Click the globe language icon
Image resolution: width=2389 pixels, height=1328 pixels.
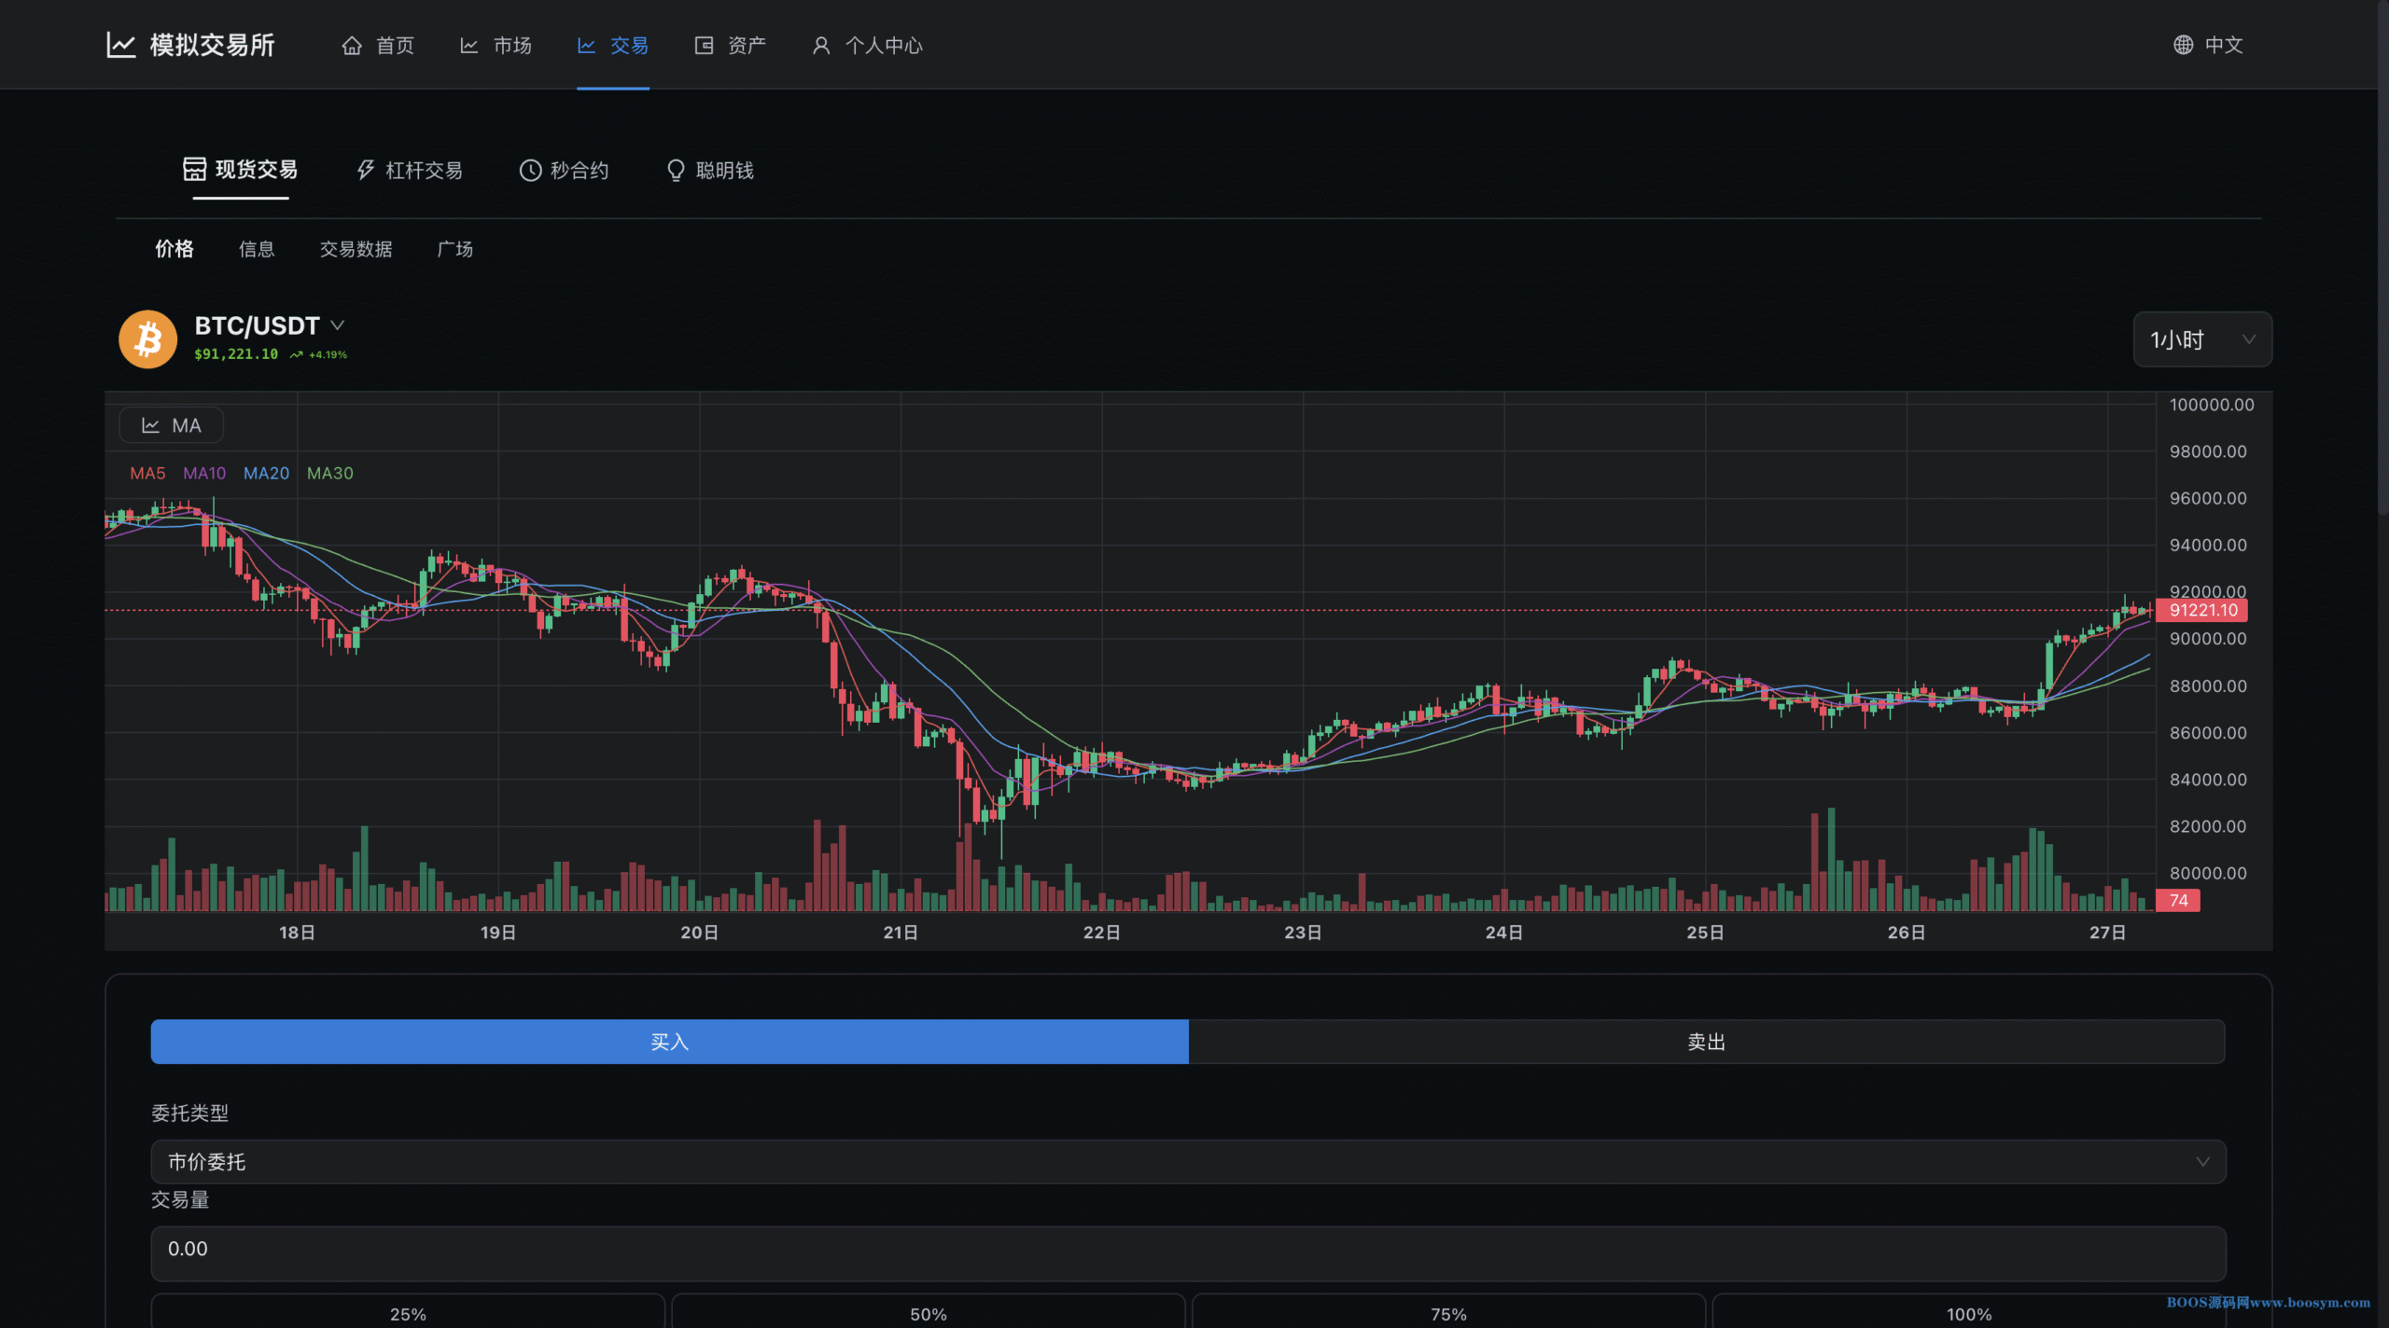[2183, 45]
